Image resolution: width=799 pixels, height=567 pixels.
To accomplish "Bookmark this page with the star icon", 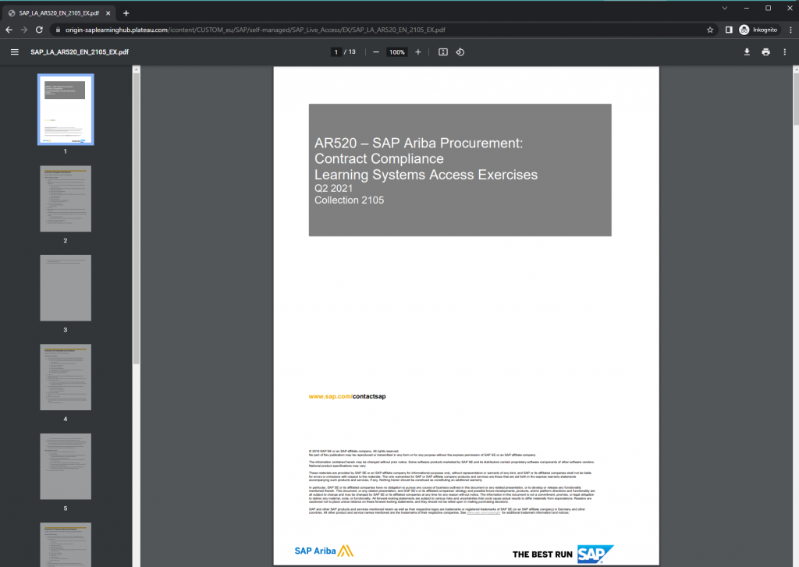I will (710, 30).
